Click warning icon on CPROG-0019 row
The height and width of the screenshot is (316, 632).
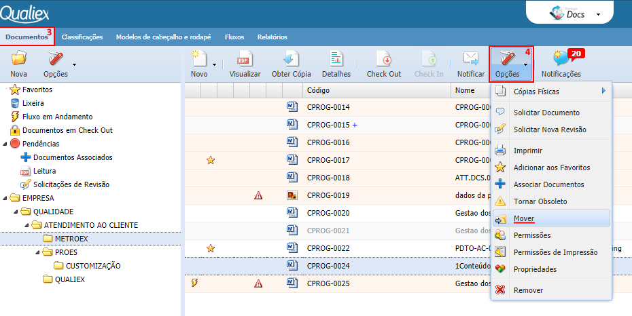pyautogui.click(x=258, y=196)
